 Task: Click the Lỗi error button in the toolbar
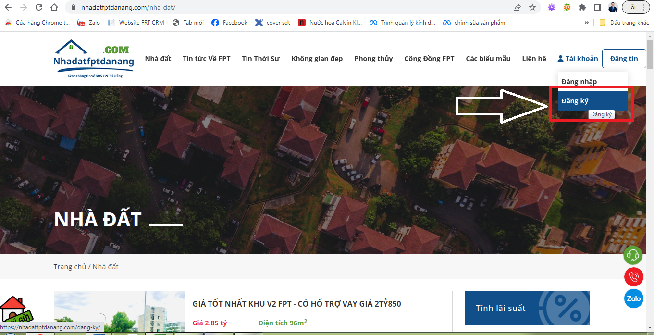coord(636,7)
